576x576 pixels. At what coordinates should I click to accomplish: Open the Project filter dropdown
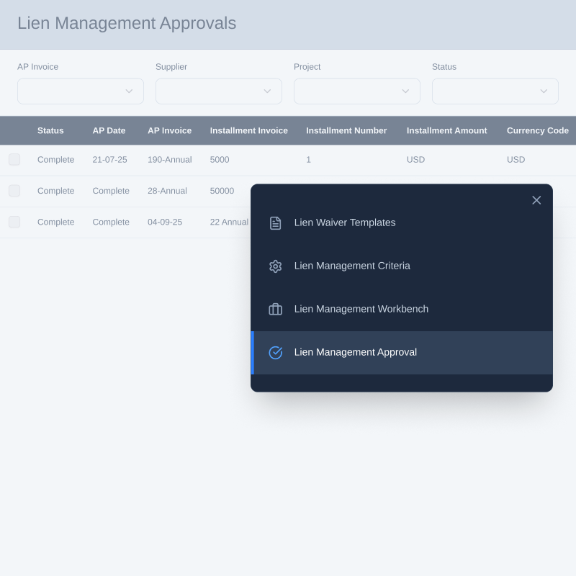coord(357,91)
